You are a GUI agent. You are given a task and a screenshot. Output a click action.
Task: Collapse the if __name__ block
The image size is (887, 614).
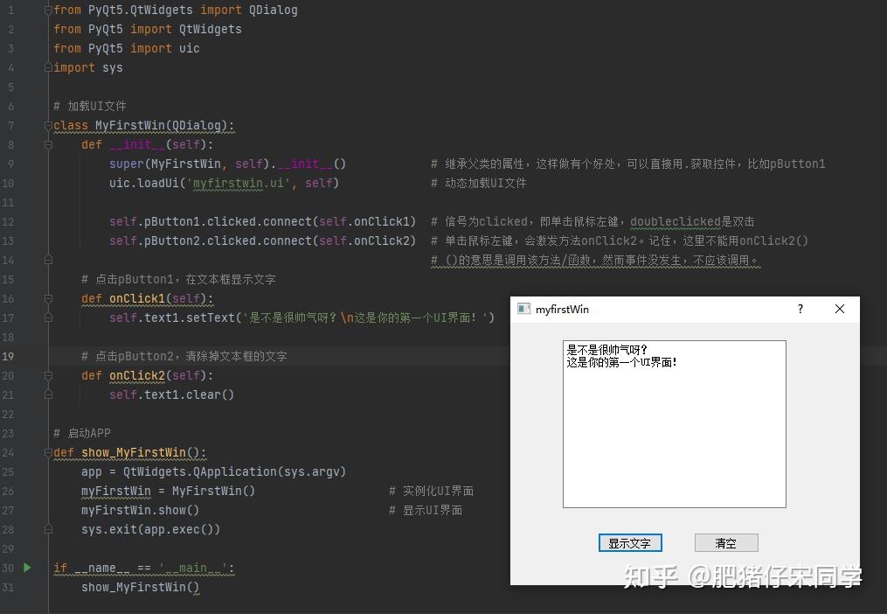pyautogui.click(x=48, y=568)
